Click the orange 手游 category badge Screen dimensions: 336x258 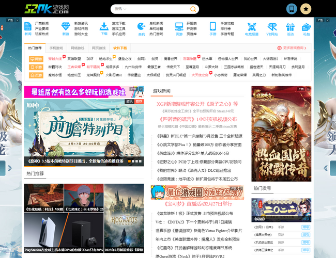pos(36,67)
